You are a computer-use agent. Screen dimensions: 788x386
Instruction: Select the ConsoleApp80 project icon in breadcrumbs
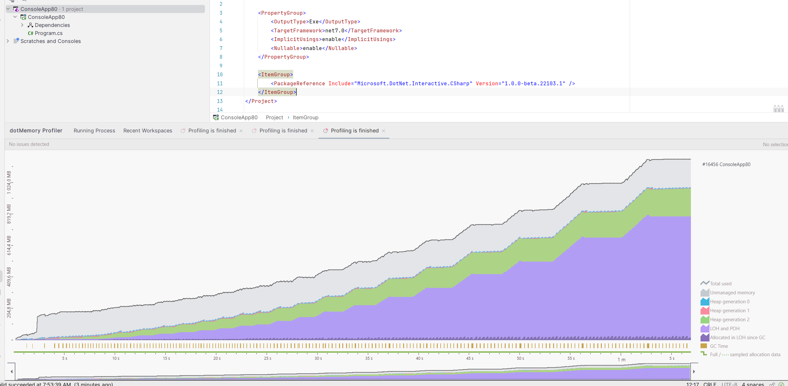[216, 117]
